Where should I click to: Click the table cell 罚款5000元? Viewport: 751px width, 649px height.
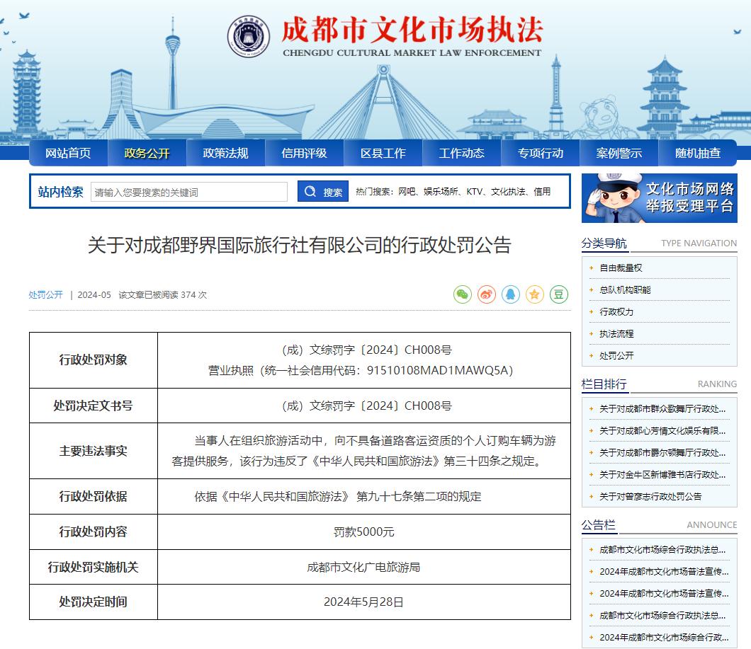click(364, 532)
